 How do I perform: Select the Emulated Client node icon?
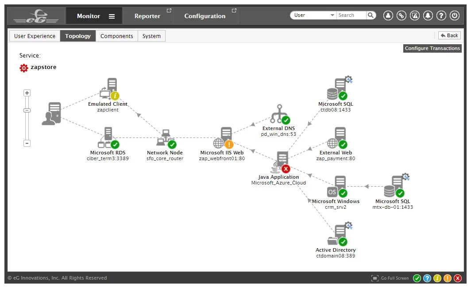pos(110,89)
